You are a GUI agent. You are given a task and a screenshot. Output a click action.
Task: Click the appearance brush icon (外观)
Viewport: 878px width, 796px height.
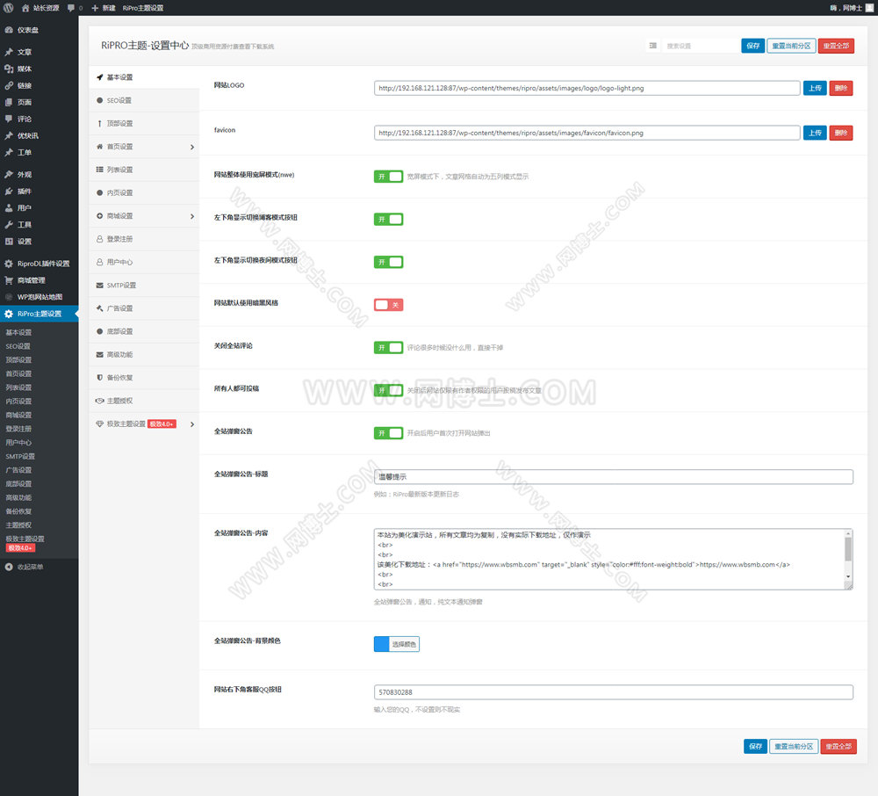(x=9, y=175)
